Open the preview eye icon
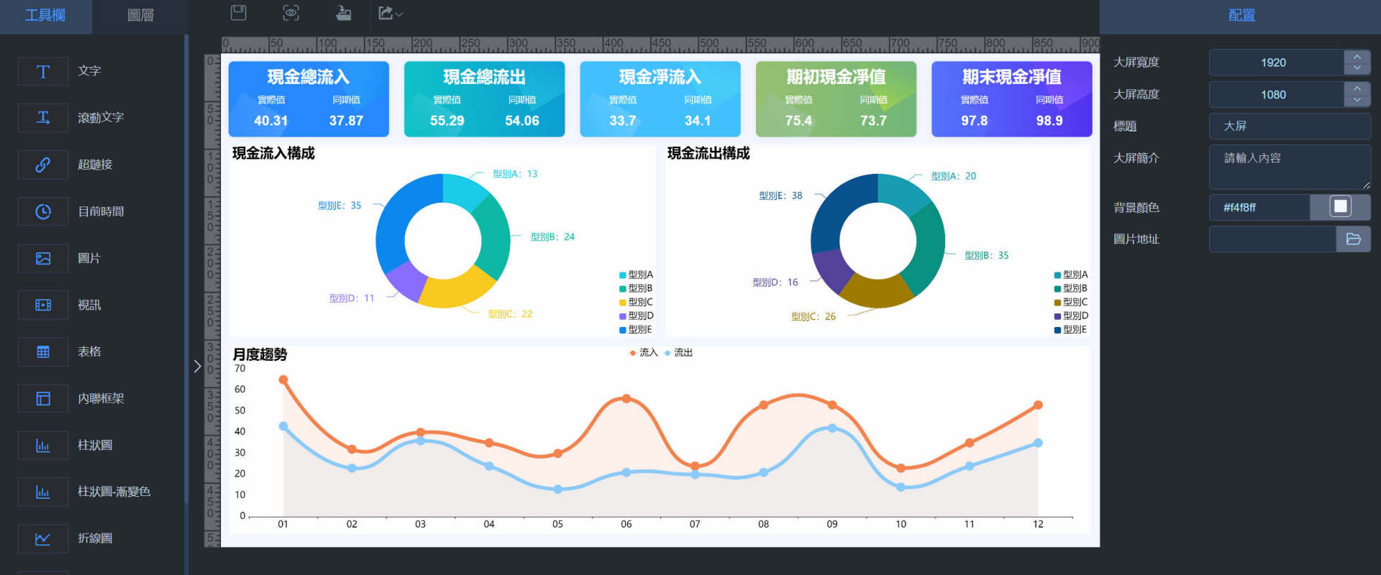This screenshot has height=575, width=1381. coord(291,13)
